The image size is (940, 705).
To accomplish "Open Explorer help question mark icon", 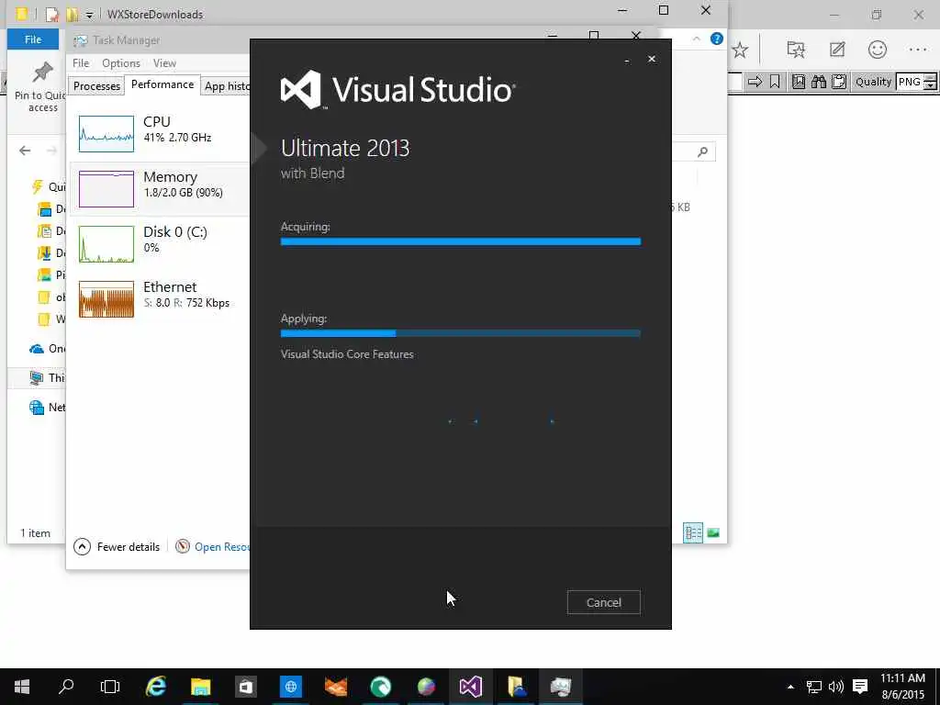I will coord(716,39).
